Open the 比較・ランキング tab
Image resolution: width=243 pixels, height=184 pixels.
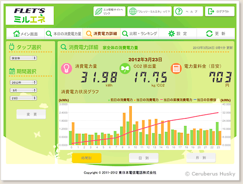(140, 34)
